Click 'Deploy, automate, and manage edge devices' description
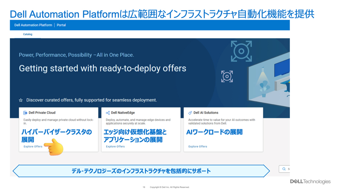 (x=138, y=122)
